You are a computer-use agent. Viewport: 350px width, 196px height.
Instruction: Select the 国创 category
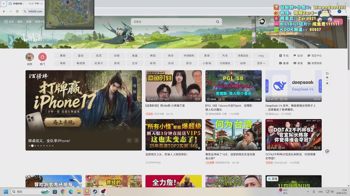pos(81,56)
